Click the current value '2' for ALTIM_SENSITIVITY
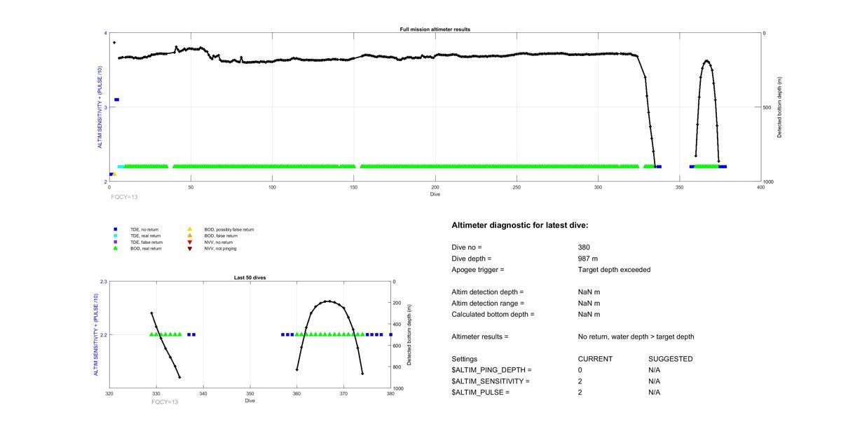This screenshot has width=841, height=436. pos(580,381)
